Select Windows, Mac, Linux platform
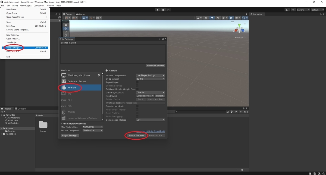 click(x=81, y=75)
